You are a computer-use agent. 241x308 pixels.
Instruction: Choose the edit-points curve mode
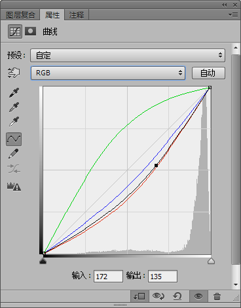tap(14, 139)
